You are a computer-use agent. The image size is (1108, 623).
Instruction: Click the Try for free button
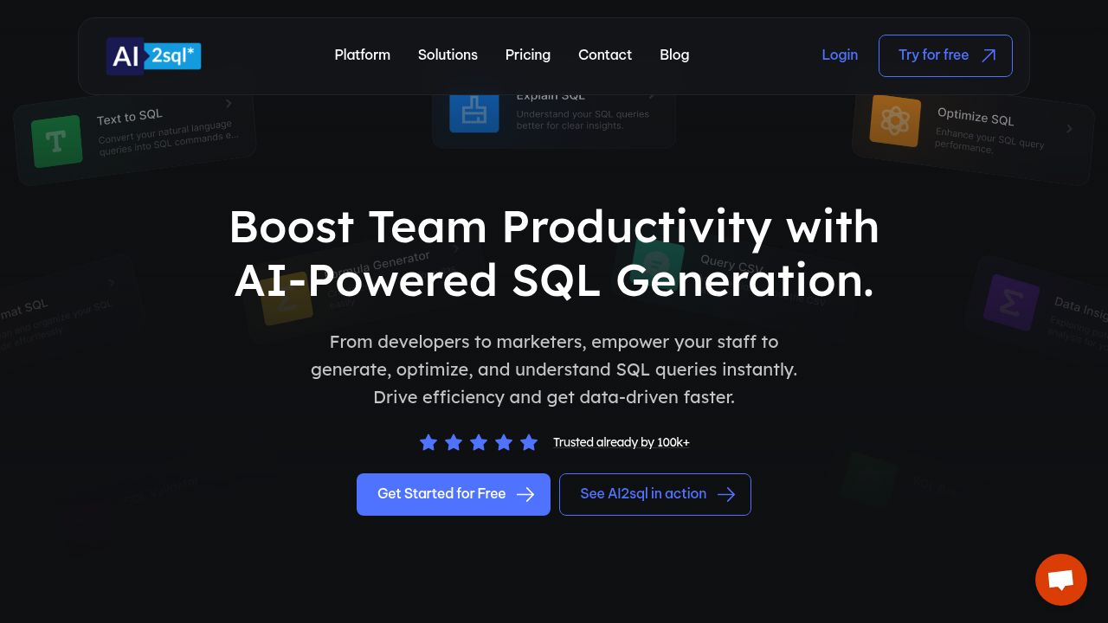coord(945,55)
